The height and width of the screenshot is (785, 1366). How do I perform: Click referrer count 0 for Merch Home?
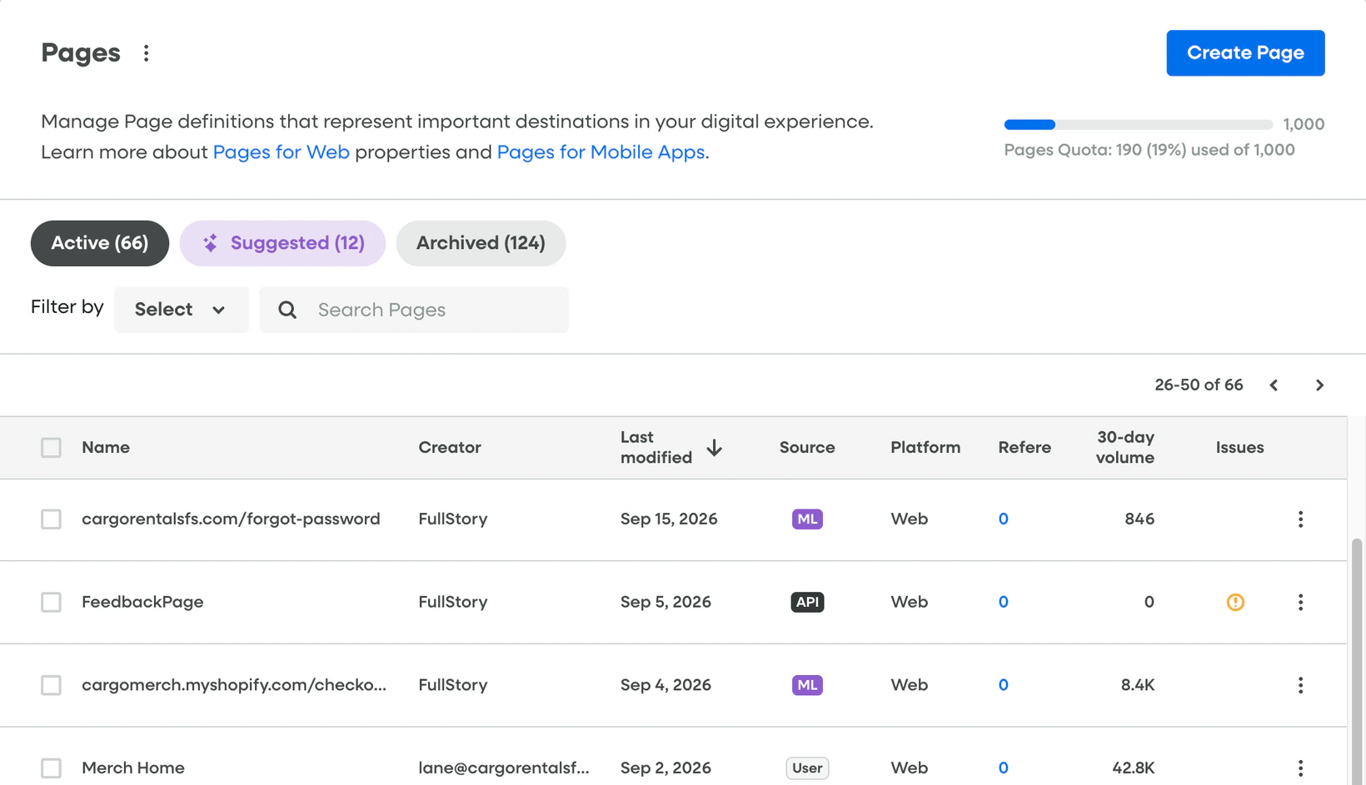[1003, 768]
